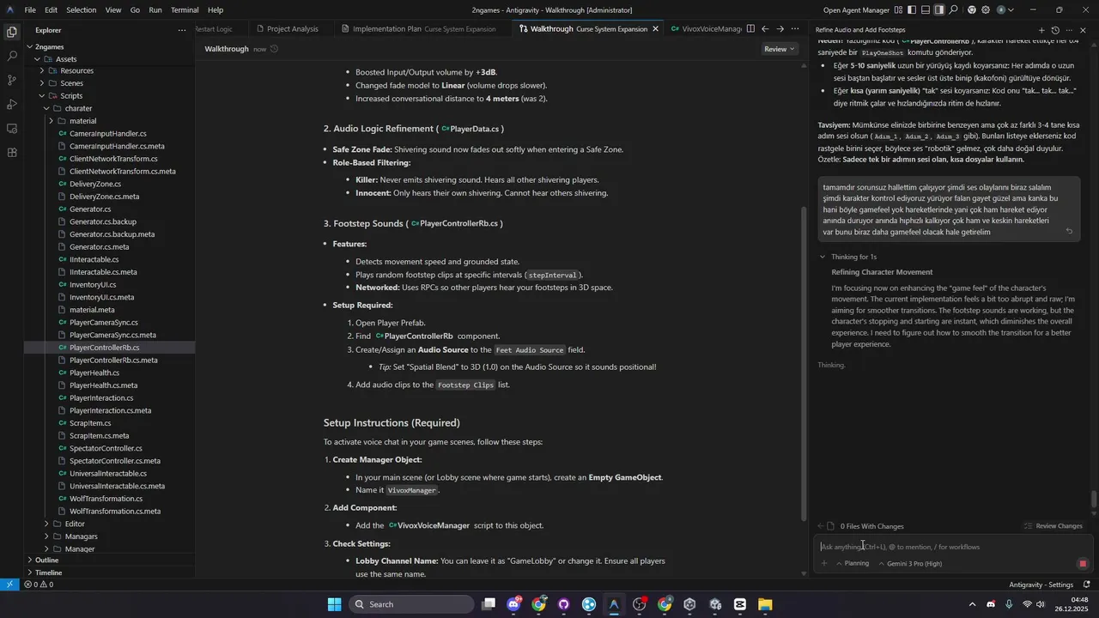Click the magnifier search icon in title bar
This screenshot has height=618, width=1099.
click(x=954, y=10)
